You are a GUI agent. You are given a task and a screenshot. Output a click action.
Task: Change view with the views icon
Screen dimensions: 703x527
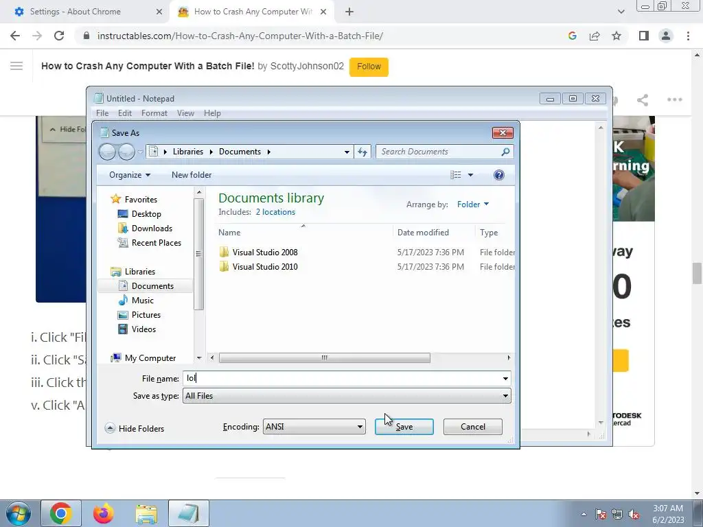point(456,175)
